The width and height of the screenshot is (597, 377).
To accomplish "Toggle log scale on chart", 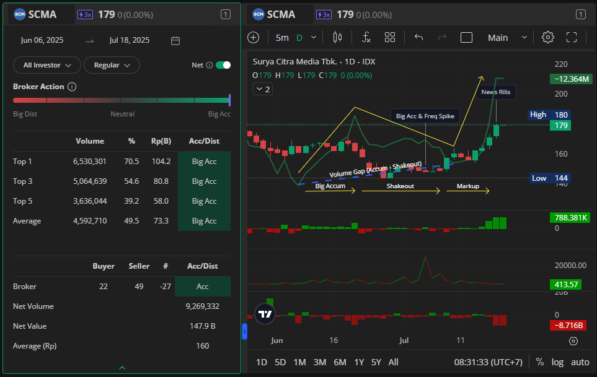I will (x=557, y=362).
